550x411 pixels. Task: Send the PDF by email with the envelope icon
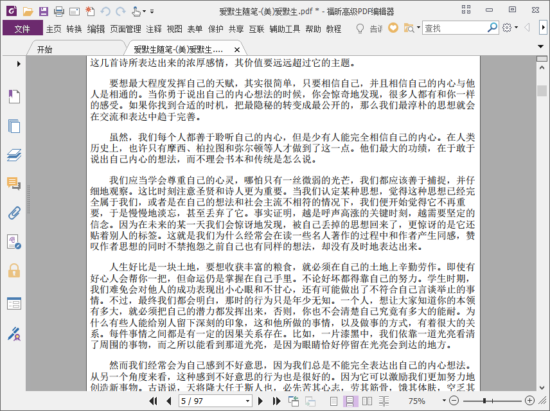pyautogui.click(x=75, y=12)
